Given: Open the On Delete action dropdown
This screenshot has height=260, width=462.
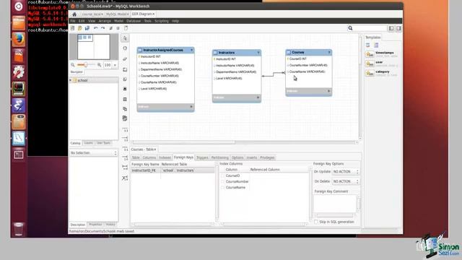Looking at the screenshot, I should pyautogui.click(x=346, y=181).
